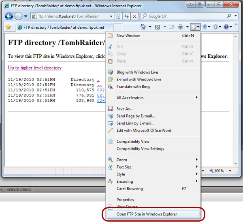Screen dimensions: 243x222
Task: Open Properties from Page menu
Action: 153,200
